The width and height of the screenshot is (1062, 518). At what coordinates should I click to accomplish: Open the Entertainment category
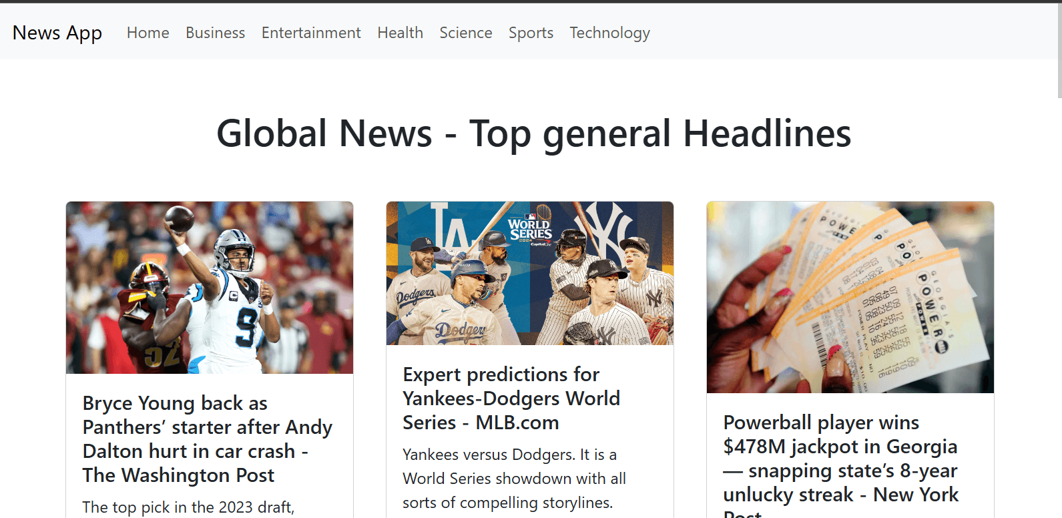click(x=311, y=33)
